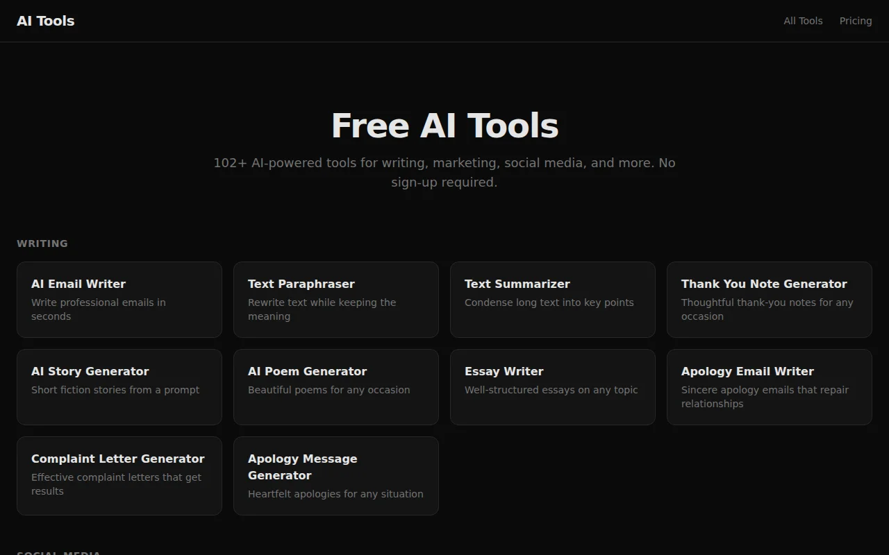Click the '102+ AI-powered tools' subtitle text

pos(444,173)
